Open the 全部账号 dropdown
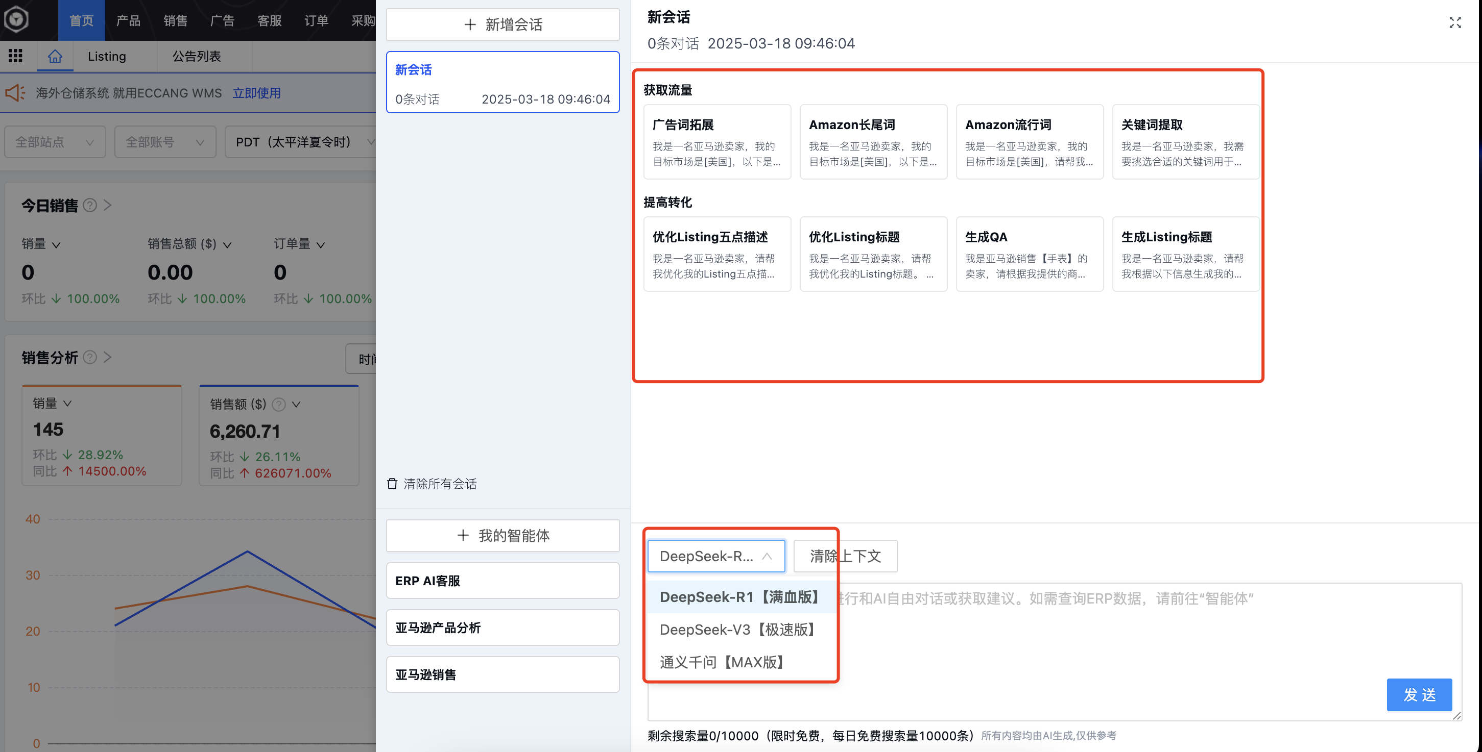This screenshot has height=752, width=1482. click(x=165, y=141)
